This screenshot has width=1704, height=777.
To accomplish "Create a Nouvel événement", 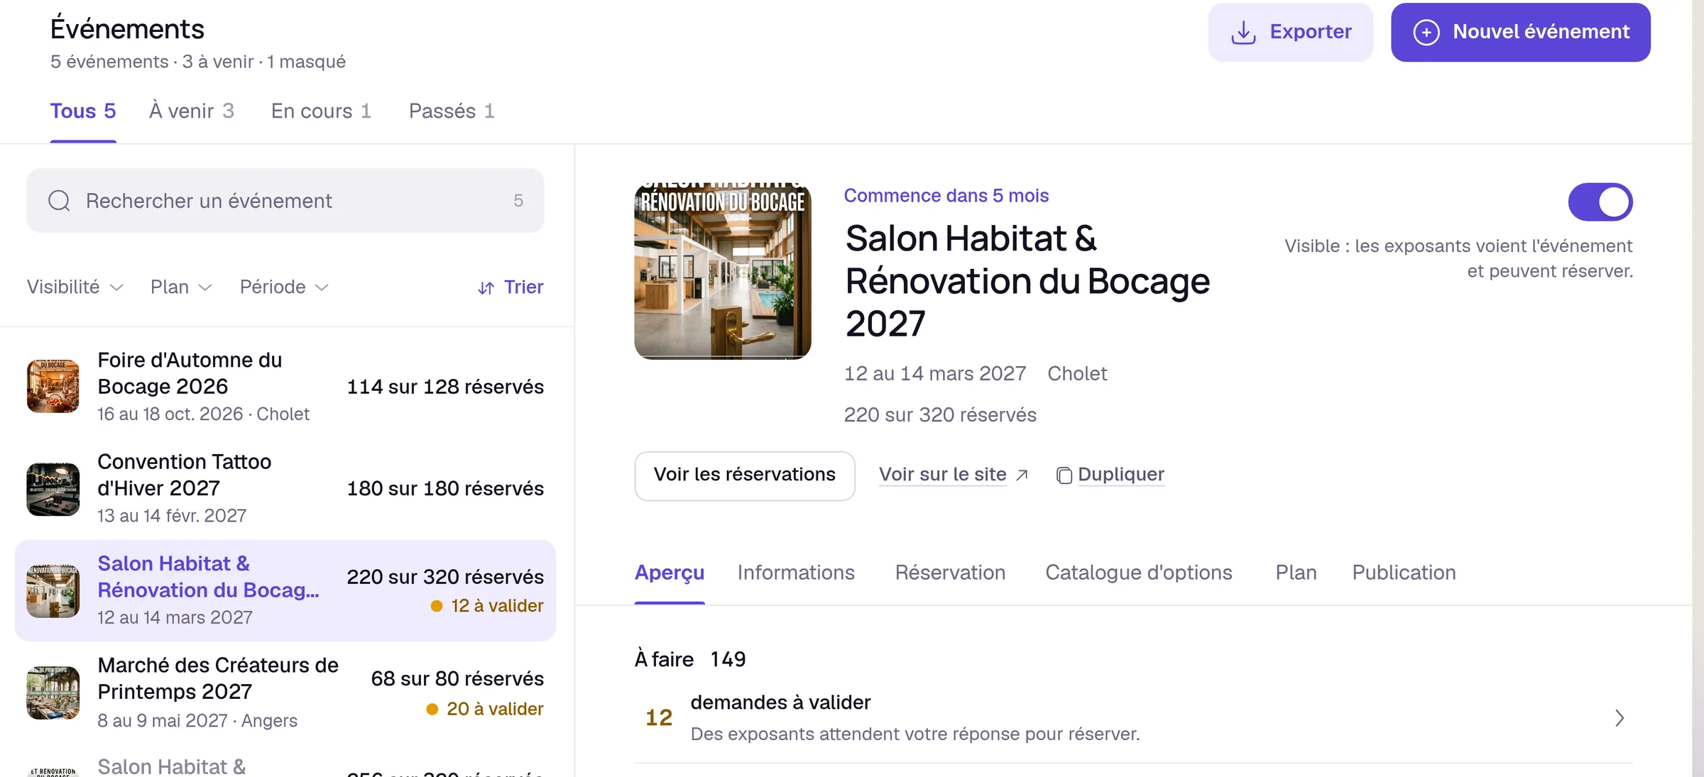I will click(1521, 33).
